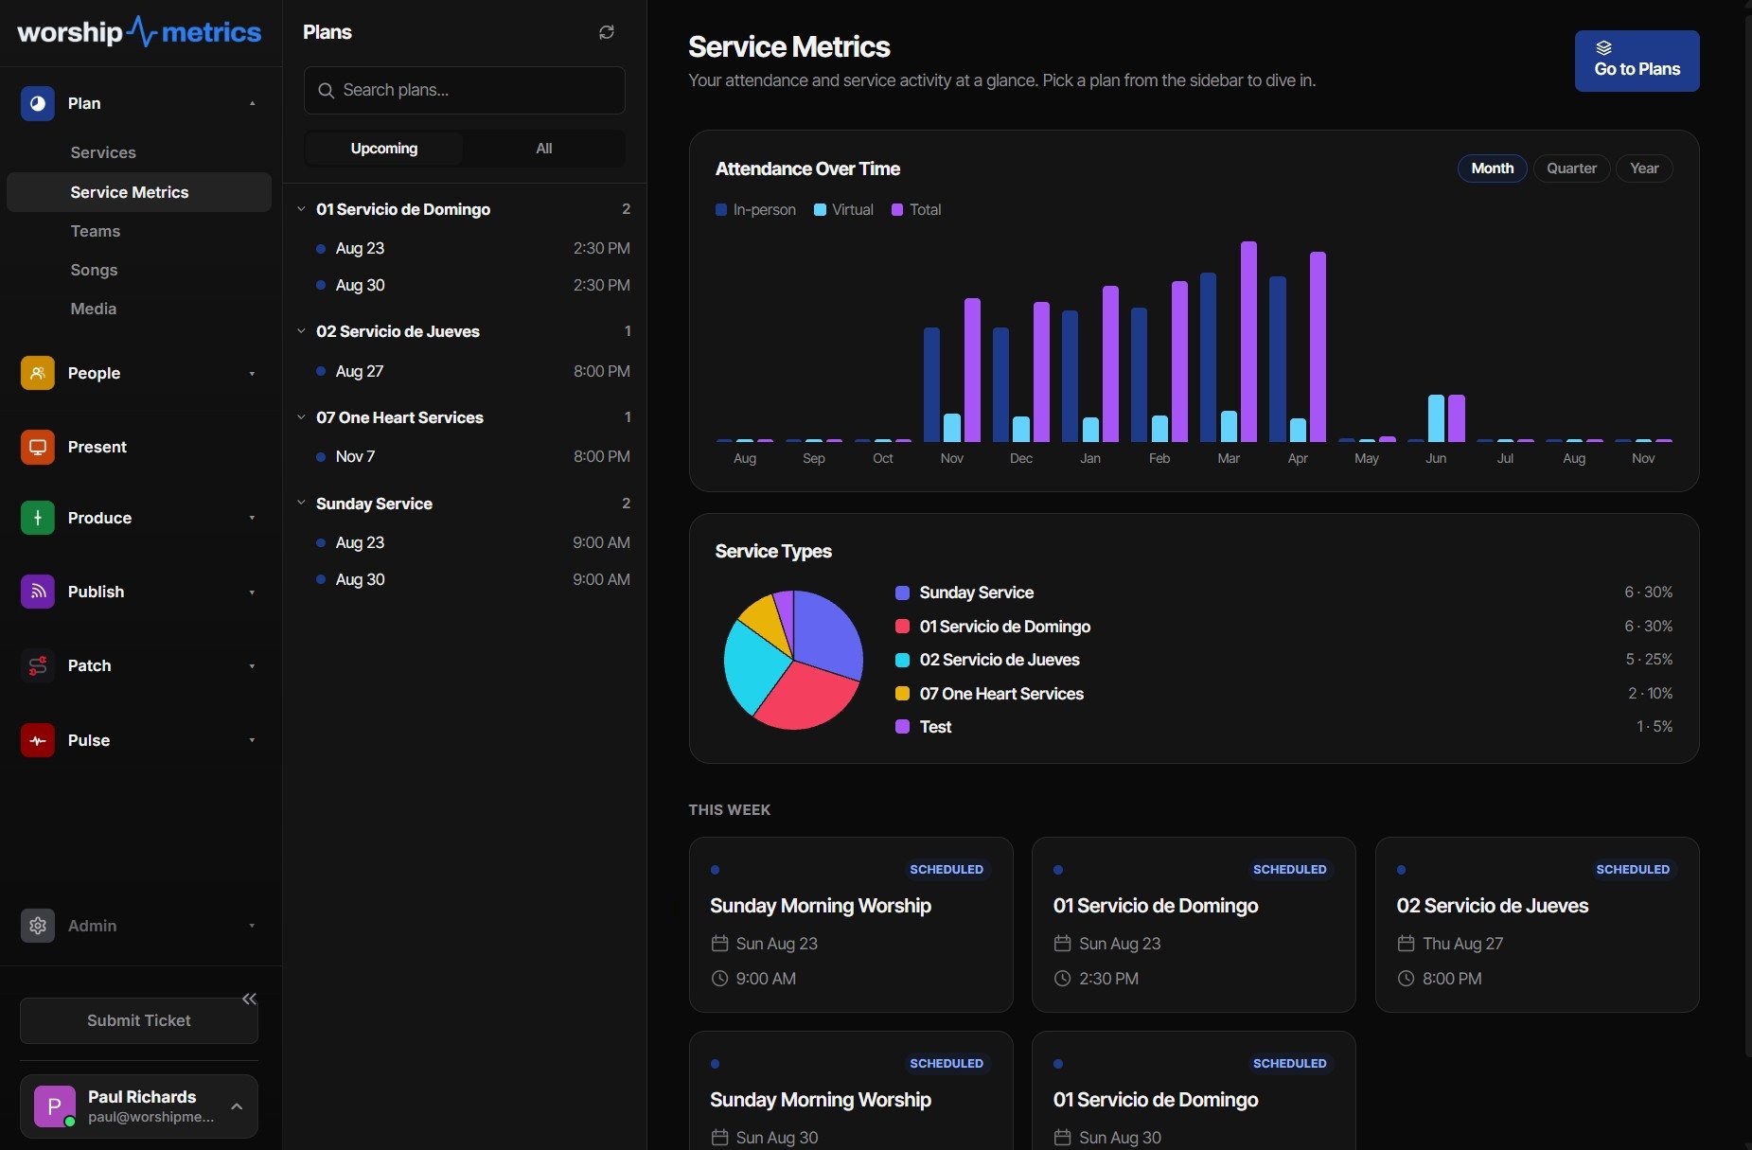1752x1150 pixels.
Task: Collapse 01 Servicio de Domingo group
Action: click(301, 209)
